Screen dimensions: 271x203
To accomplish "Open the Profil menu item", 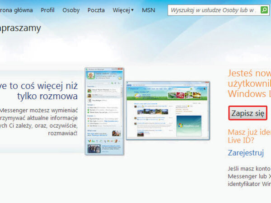I will [x=47, y=9].
